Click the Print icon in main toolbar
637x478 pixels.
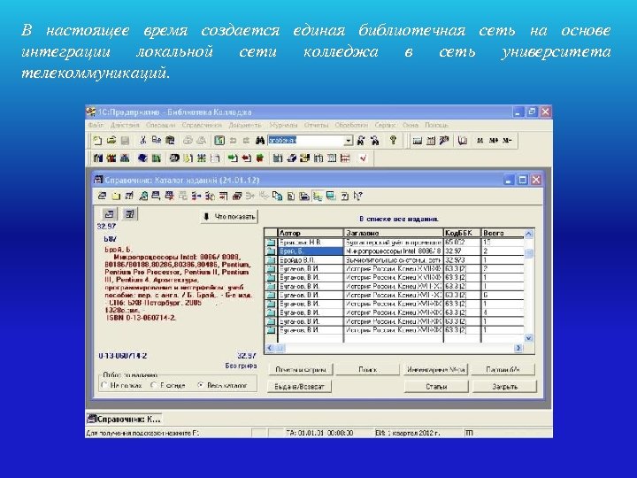[188, 141]
